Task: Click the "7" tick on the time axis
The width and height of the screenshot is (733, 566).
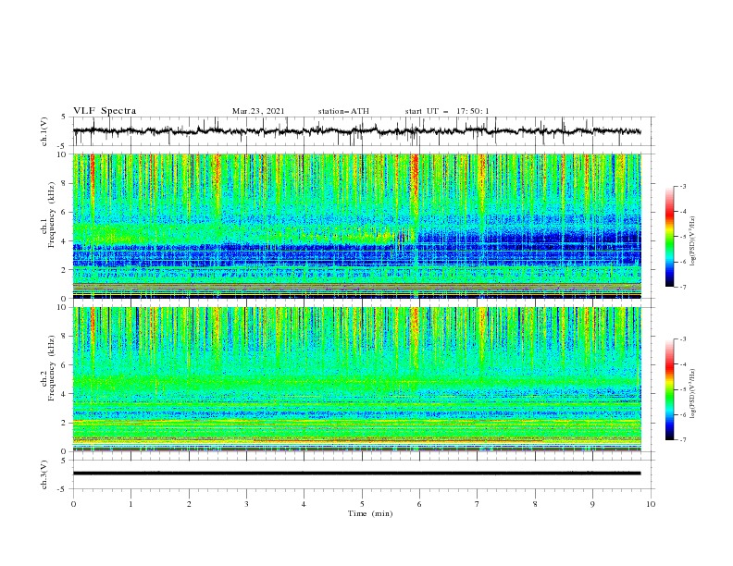Action: coord(478,504)
